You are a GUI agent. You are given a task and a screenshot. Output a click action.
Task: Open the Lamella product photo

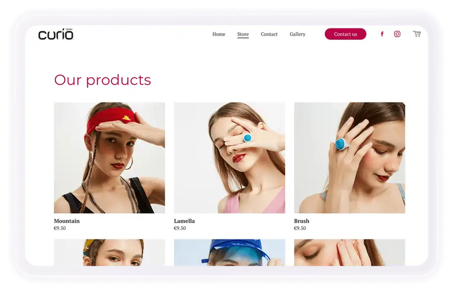(229, 158)
